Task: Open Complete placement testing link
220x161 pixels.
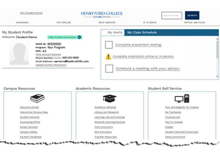Action: tap(138, 45)
